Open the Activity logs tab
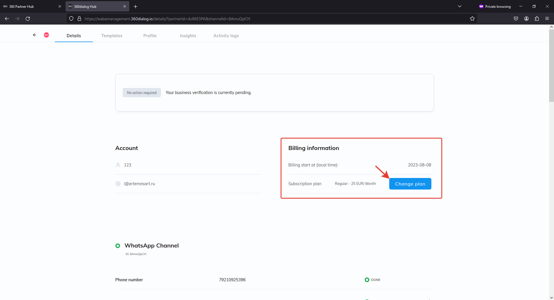 point(226,36)
